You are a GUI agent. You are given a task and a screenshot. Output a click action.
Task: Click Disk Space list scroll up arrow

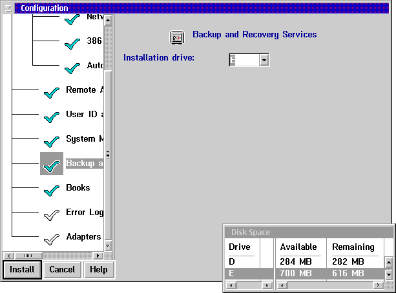[x=389, y=263]
